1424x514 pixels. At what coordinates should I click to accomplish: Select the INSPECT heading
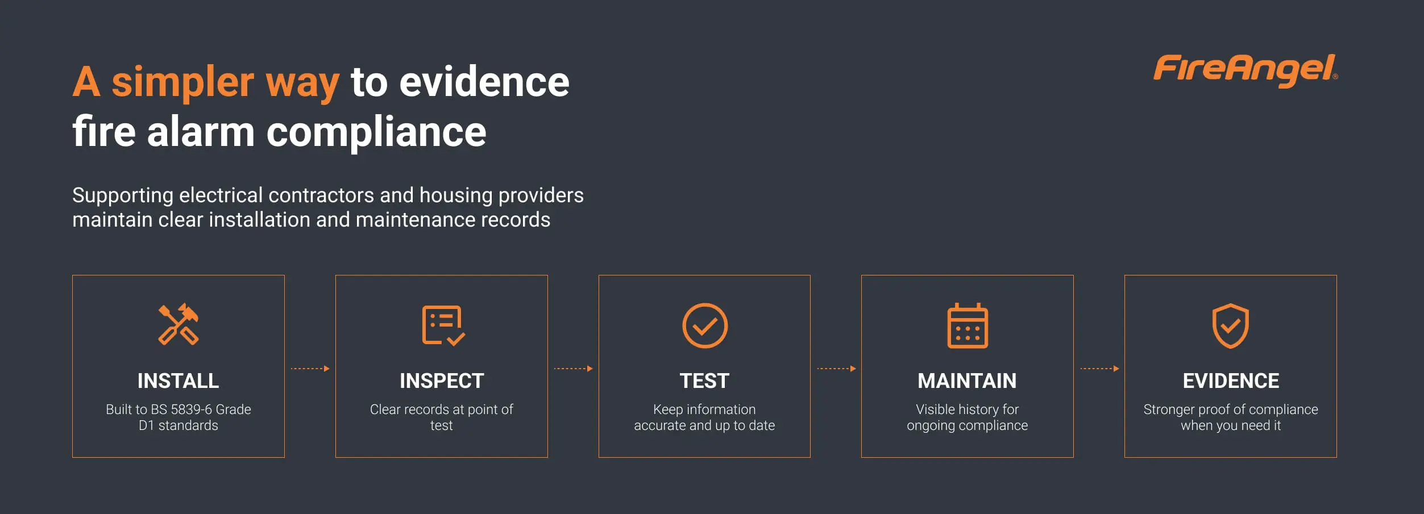442,381
